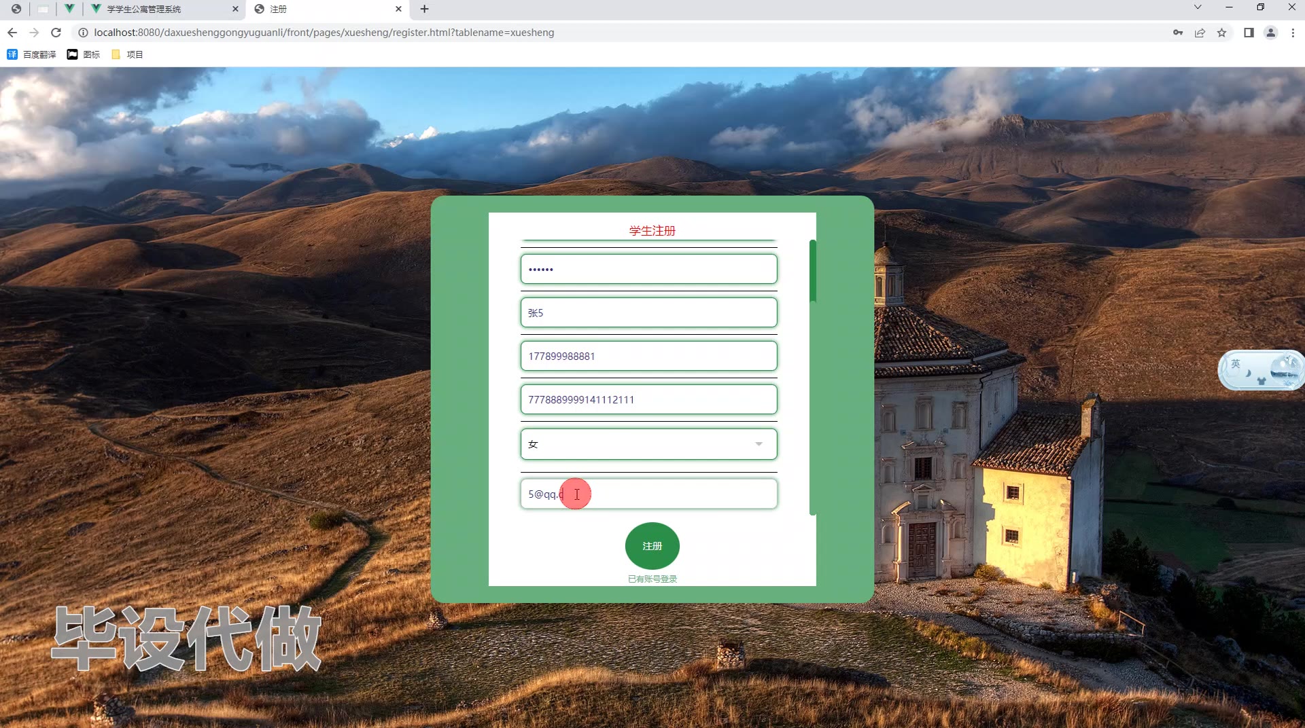Open a new browser tab
The height and width of the screenshot is (728, 1305).
424,9
